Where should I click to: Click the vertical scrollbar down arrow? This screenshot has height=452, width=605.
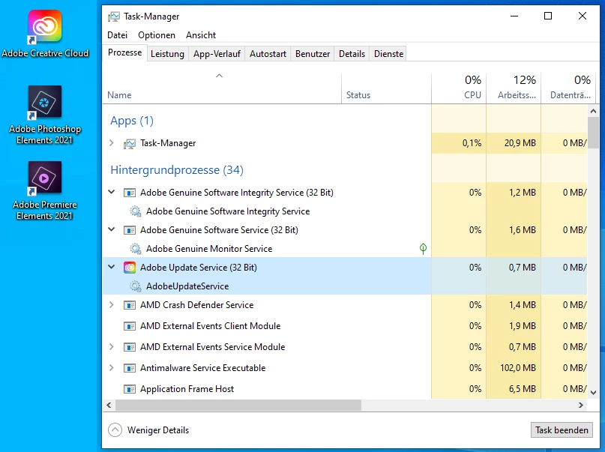594,393
